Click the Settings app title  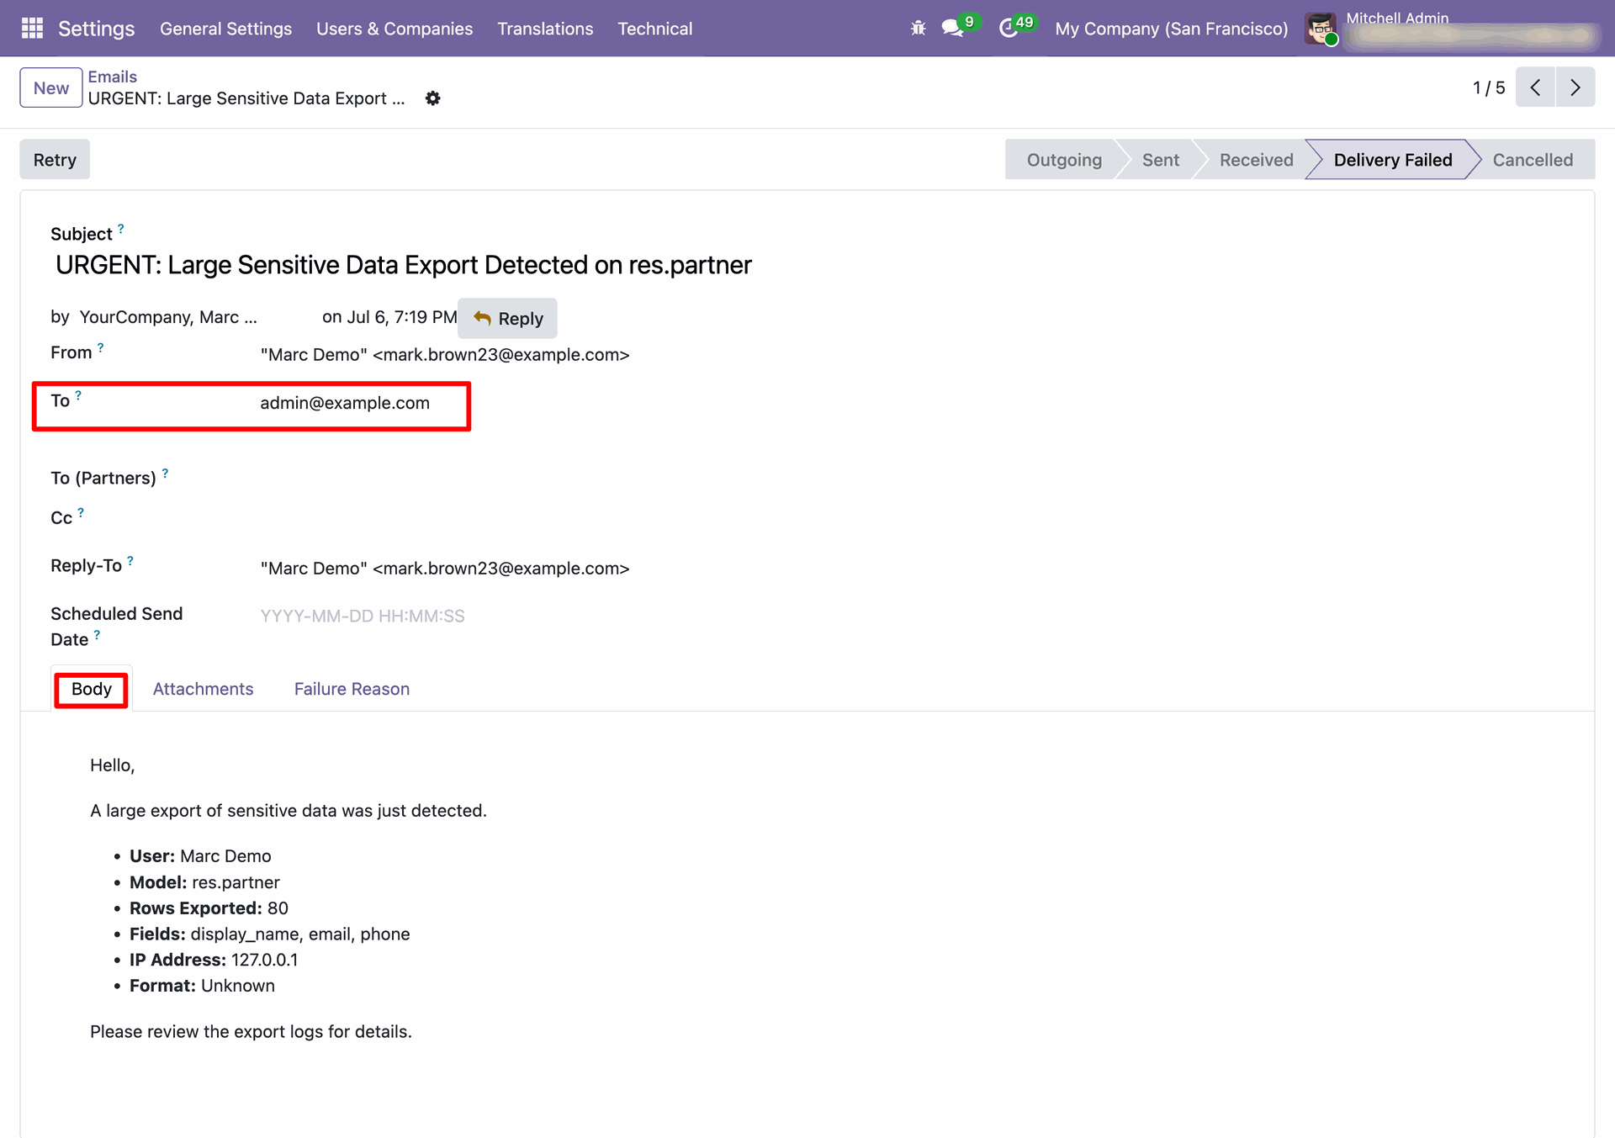(96, 29)
